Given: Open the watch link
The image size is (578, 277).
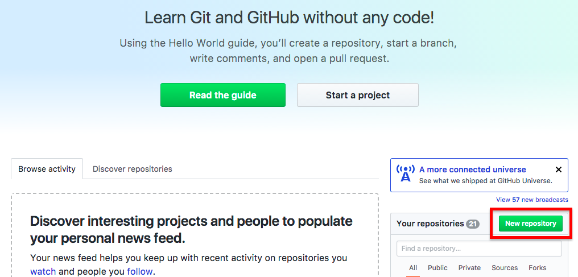Looking at the screenshot, I should 43,272.
